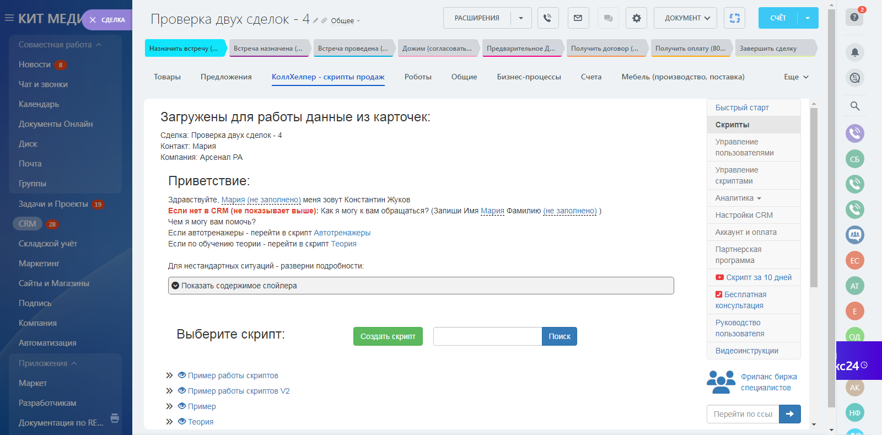Click the script search input field
This screenshot has height=435, width=882.
click(487, 336)
